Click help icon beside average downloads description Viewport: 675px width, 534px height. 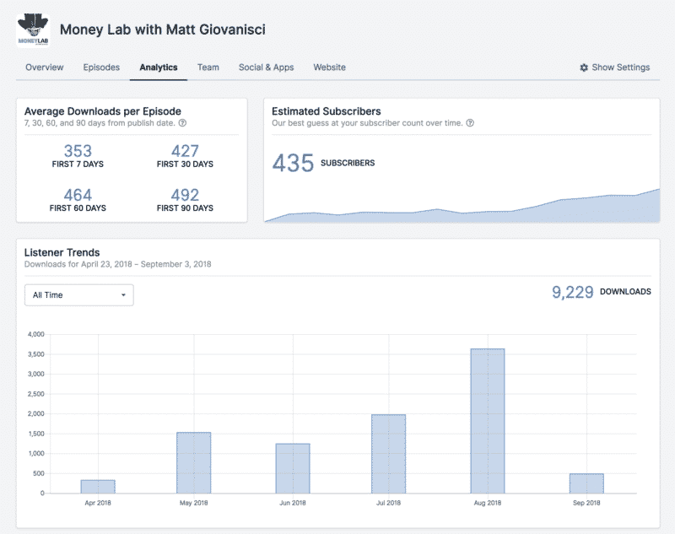pos(182,123)
